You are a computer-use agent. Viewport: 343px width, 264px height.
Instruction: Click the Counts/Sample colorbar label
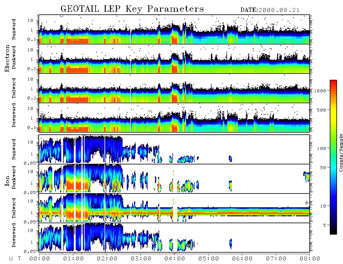(341, 152)
